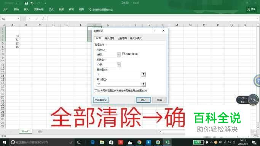The height and width of the screenshot is (146, 260).
Task: Select column A header
Action: pos(12,25)
